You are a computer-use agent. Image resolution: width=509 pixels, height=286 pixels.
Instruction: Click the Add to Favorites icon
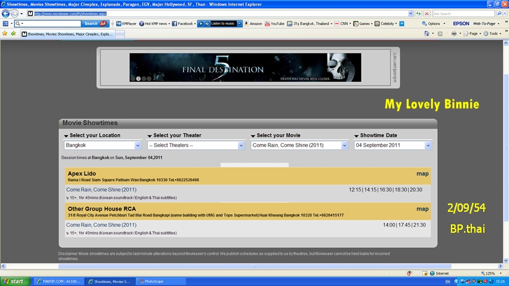[13, 34]
